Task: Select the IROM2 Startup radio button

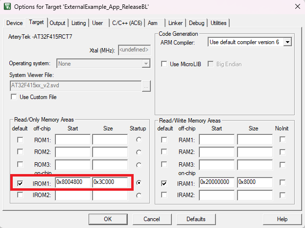Action: tap(140, 195)
